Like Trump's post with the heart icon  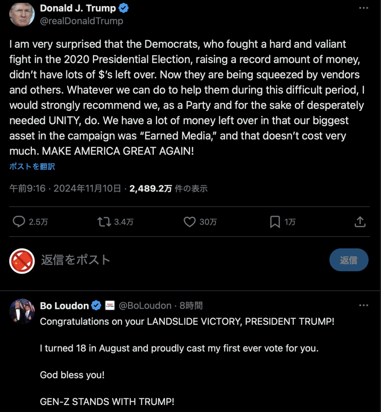(x=189, y=222)
